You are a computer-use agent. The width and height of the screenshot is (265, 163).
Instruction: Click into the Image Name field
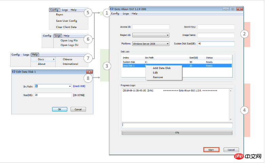(x=216, y=35)
